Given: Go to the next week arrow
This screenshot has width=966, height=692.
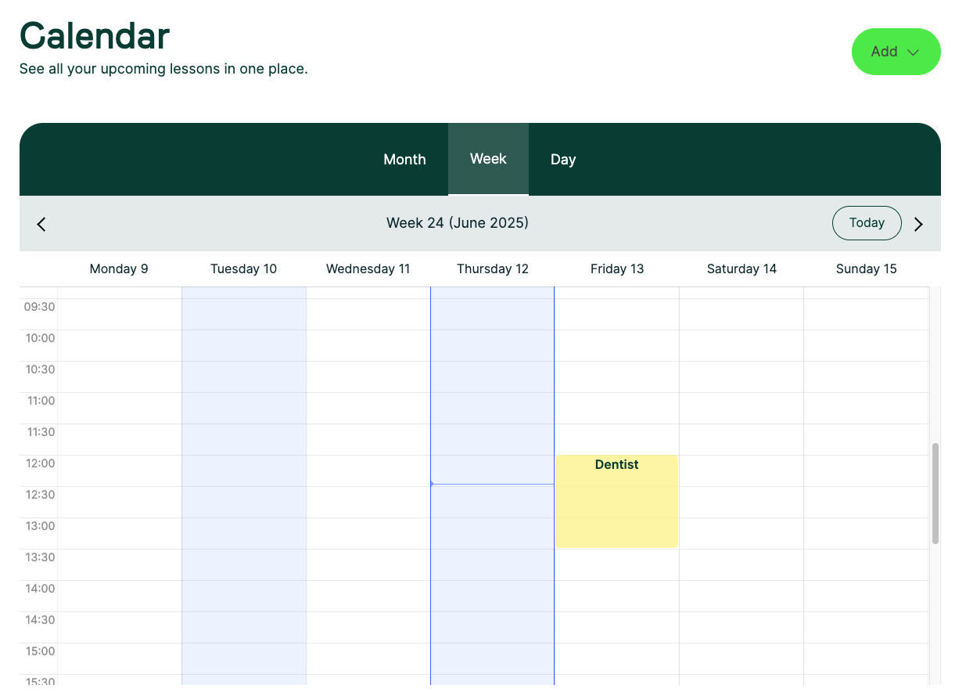Looking at the screenshot, I should (918, 224).
